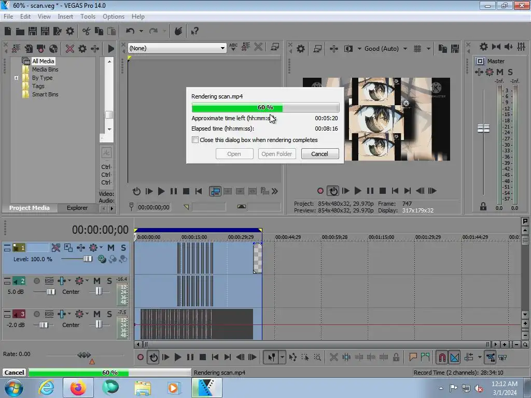
Task: Click the Save Snapshot to file icon
Action: 455,49
